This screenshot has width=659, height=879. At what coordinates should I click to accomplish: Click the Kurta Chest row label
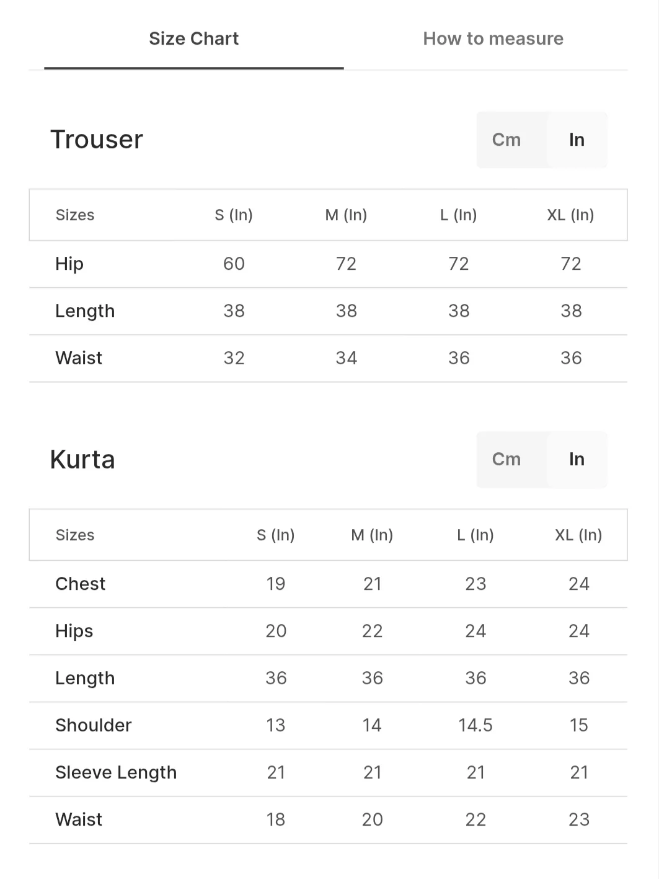81,584
